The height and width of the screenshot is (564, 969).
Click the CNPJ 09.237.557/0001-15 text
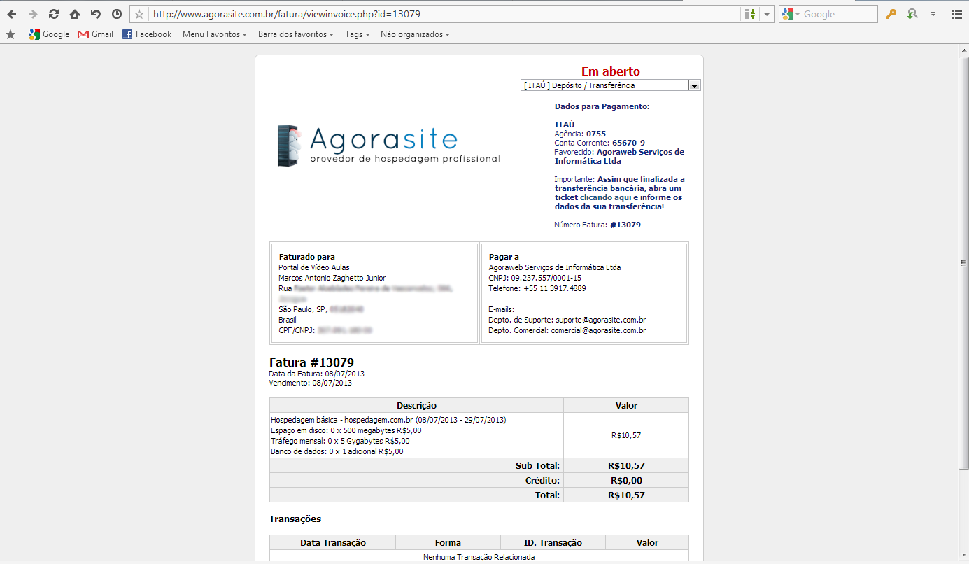point(535,278)
